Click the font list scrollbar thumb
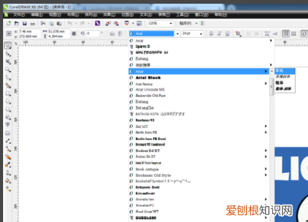 pyautogui.click(x=272, y=86)
